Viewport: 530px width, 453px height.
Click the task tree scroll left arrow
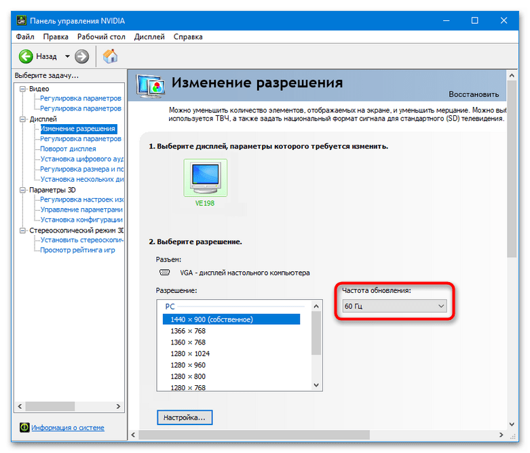click(x=20, y=406)
